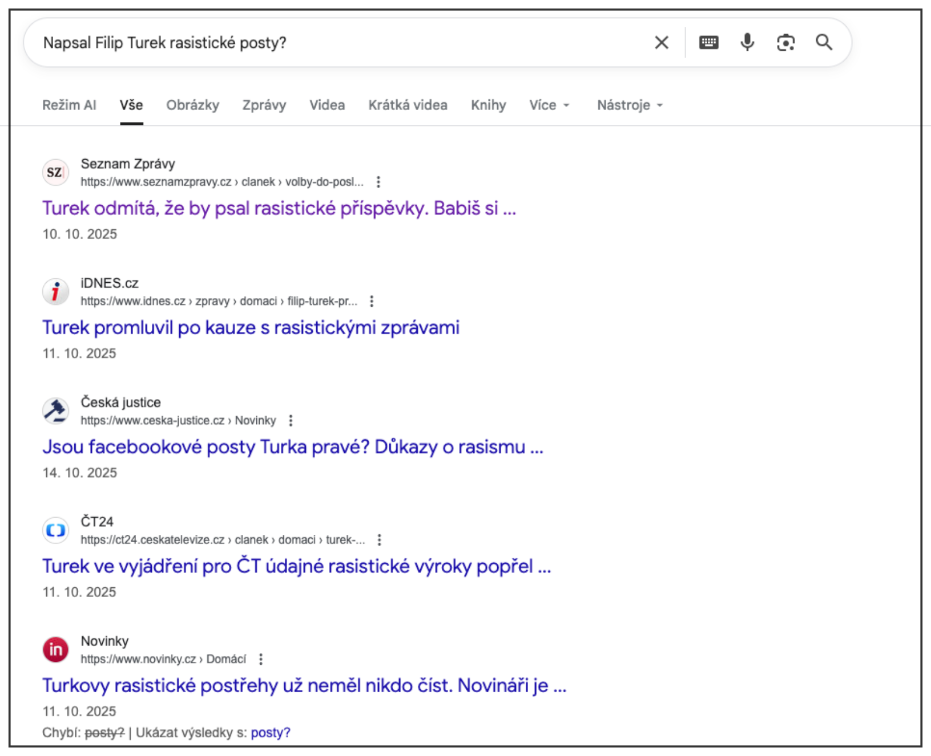Click 'posty?' link to show results with it
The height and width of the screenshot is (756, 931).
coord(271,733)
